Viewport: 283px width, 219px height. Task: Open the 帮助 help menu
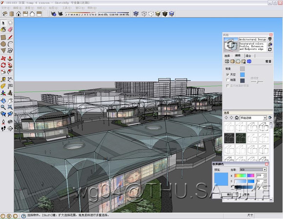click(x=92, y=8)
